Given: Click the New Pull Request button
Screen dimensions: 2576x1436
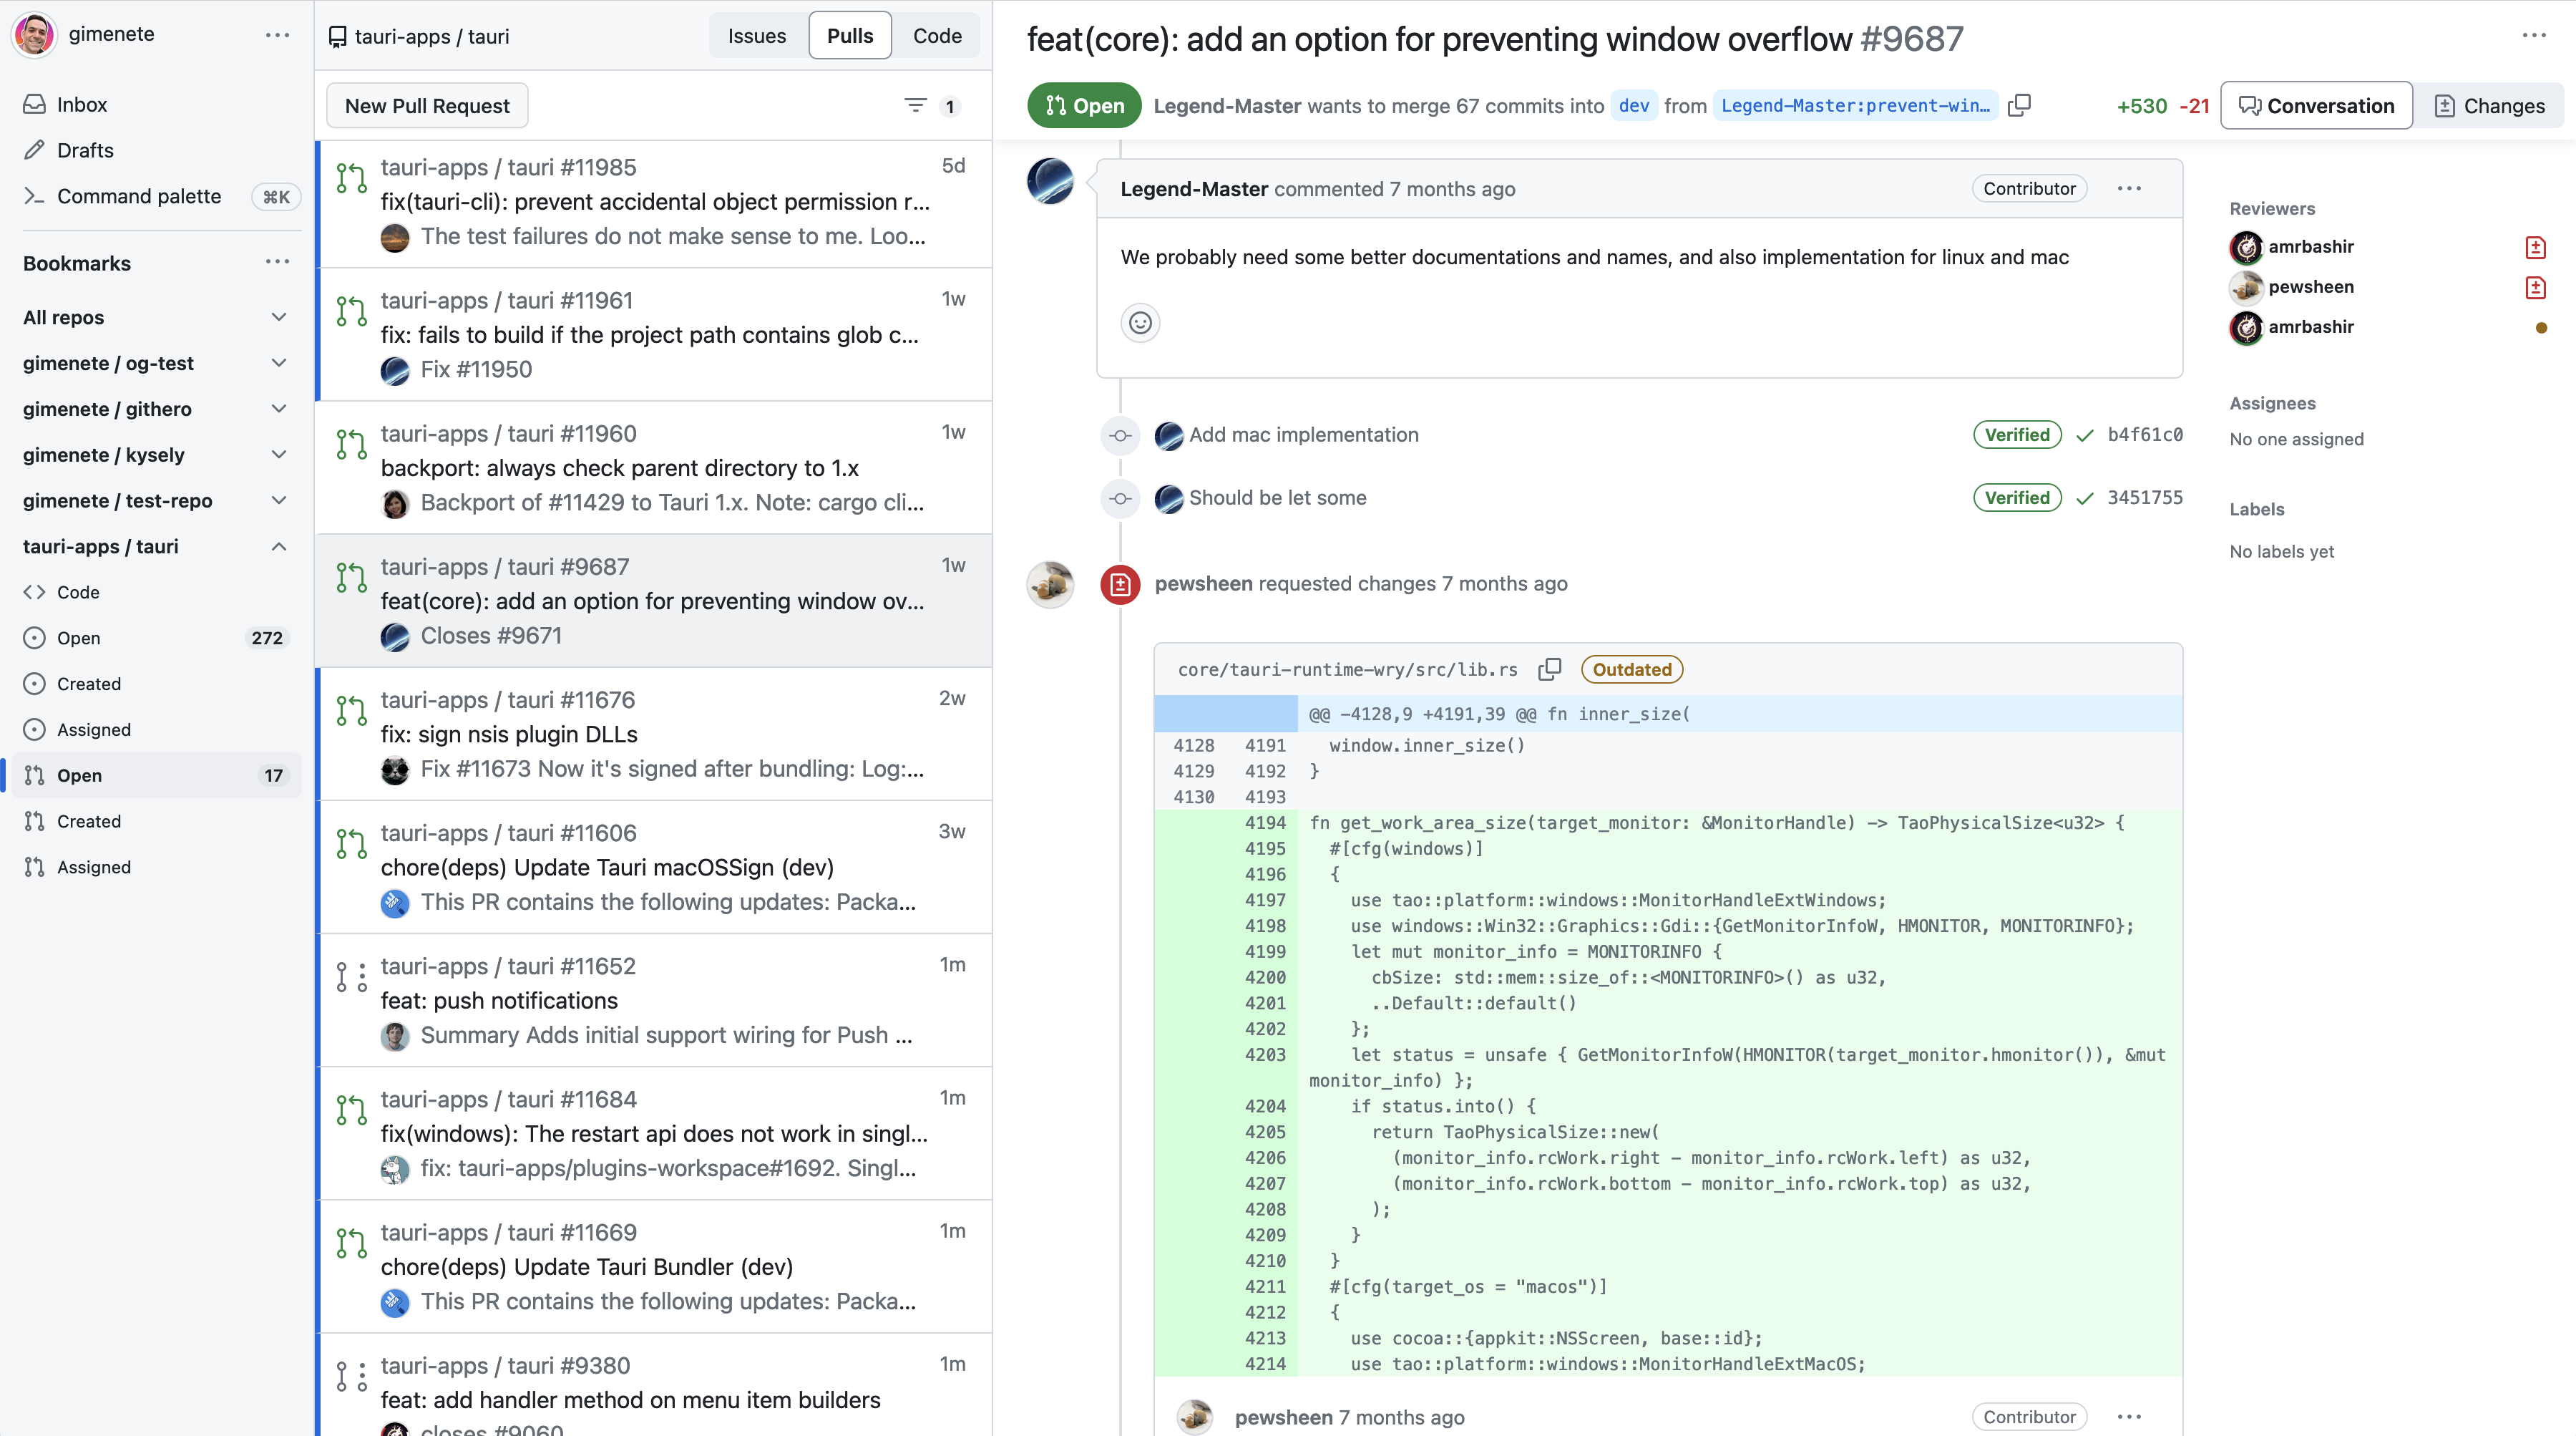Looking at the screenshot, I should point(427,105).
